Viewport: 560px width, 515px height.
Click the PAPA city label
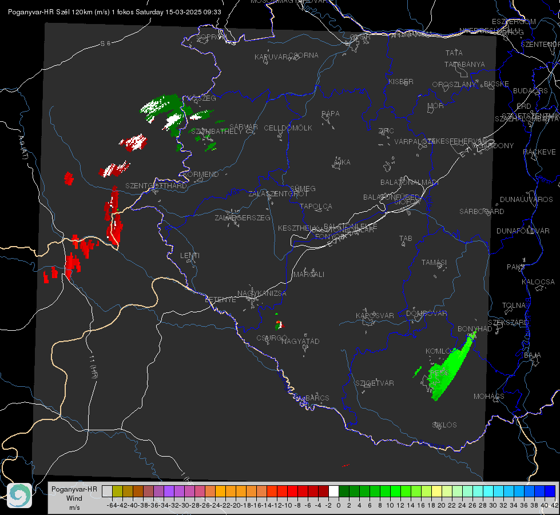tap(331, 114)
